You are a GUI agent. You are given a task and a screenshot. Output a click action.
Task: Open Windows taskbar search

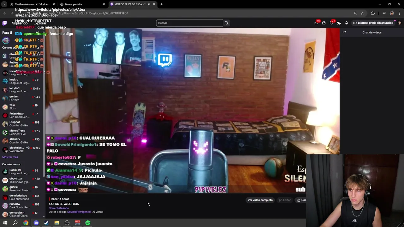point(15,223)
